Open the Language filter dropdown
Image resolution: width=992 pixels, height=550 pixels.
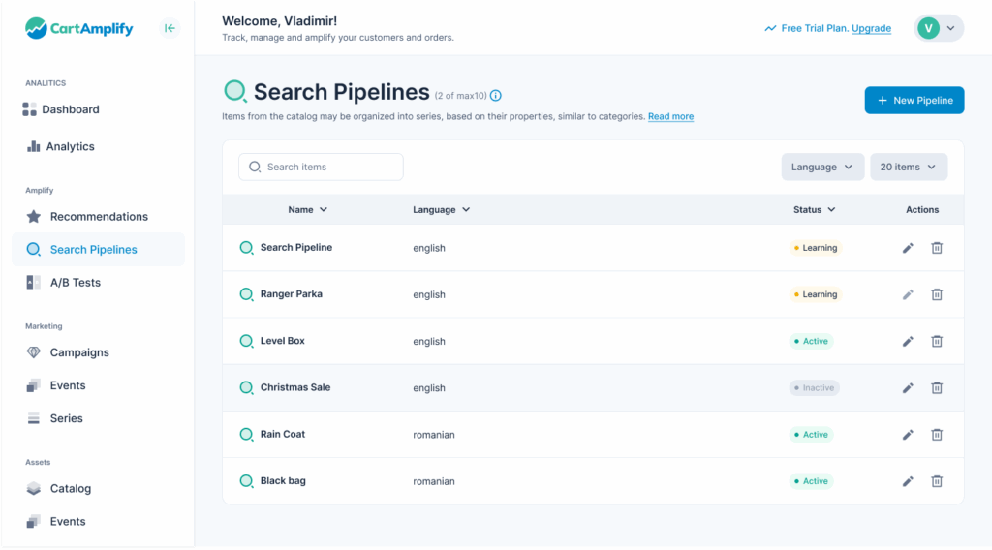pyautogui.click(x=822, y=167)
